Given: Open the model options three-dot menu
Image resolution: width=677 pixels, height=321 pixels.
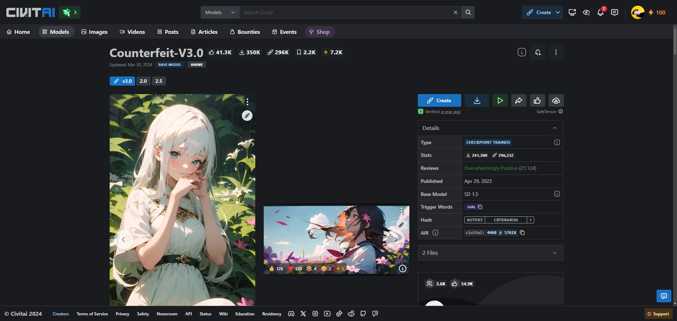Looking at the screenshot, I should [x=556, y=52].
